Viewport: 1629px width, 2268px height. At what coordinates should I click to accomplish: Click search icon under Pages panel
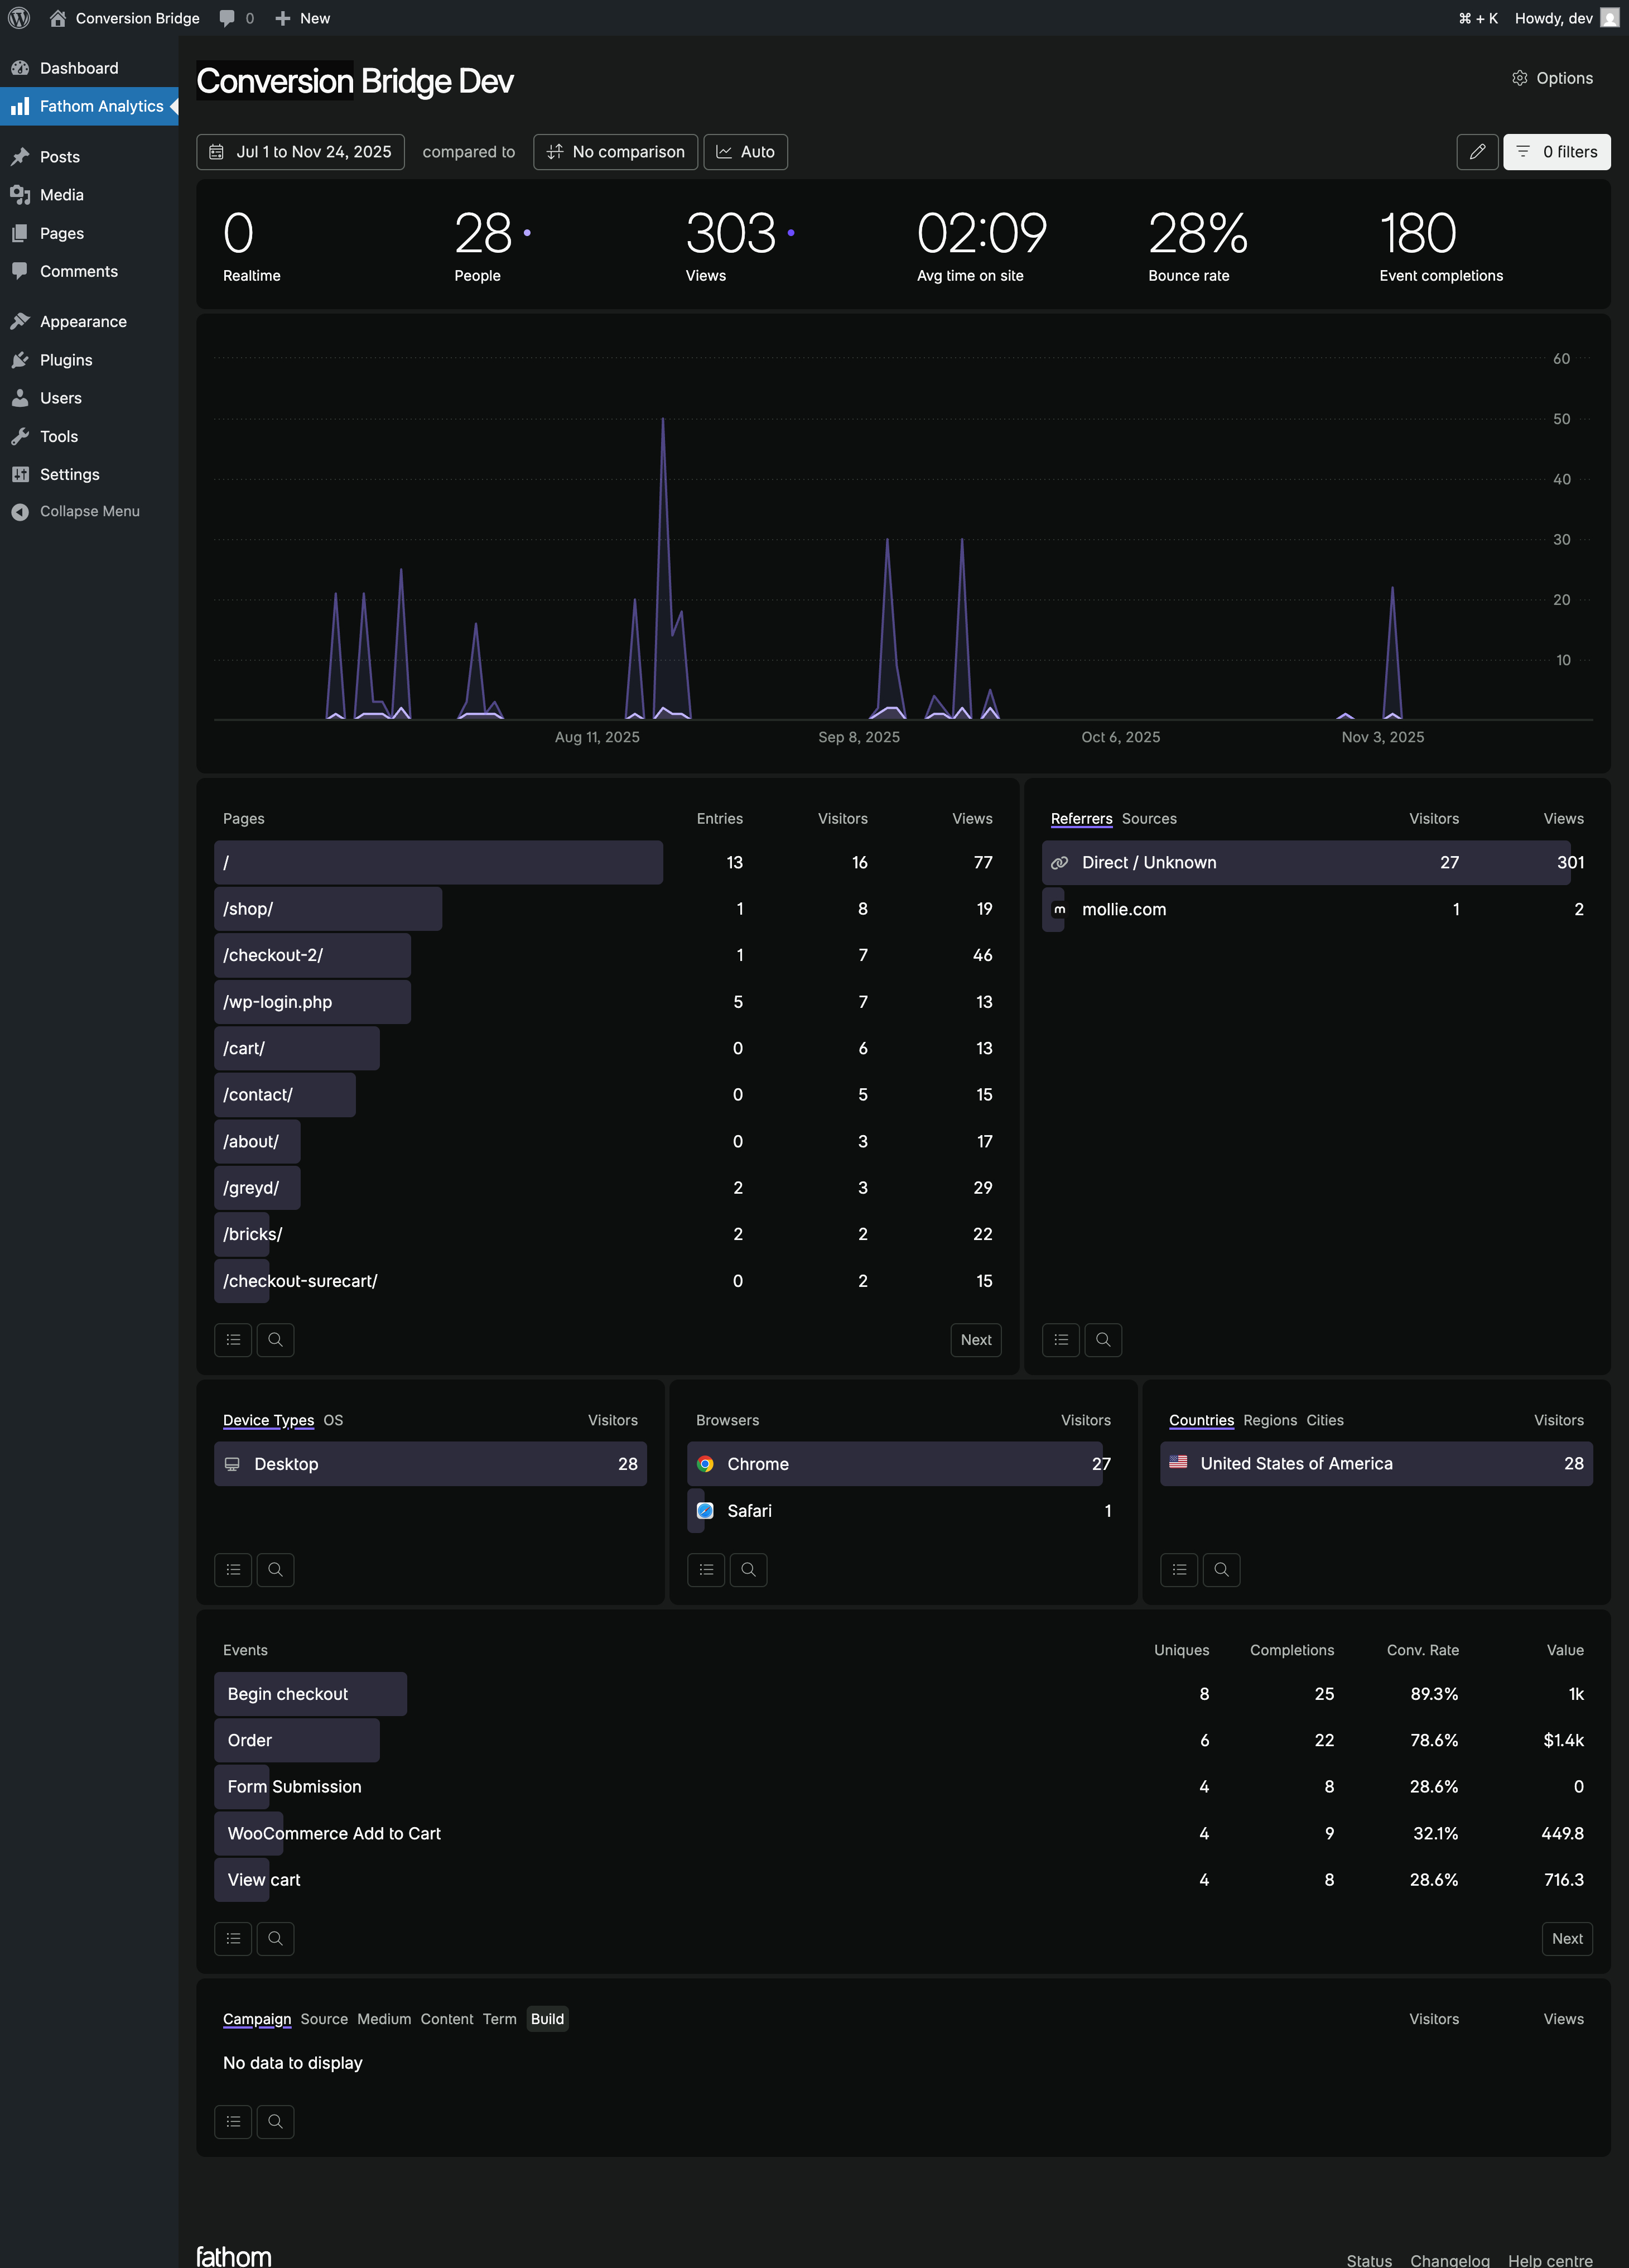(276, 1340)
